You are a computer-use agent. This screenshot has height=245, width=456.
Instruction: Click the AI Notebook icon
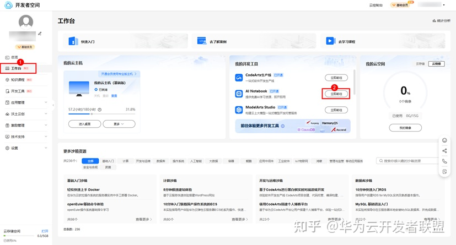239,94
